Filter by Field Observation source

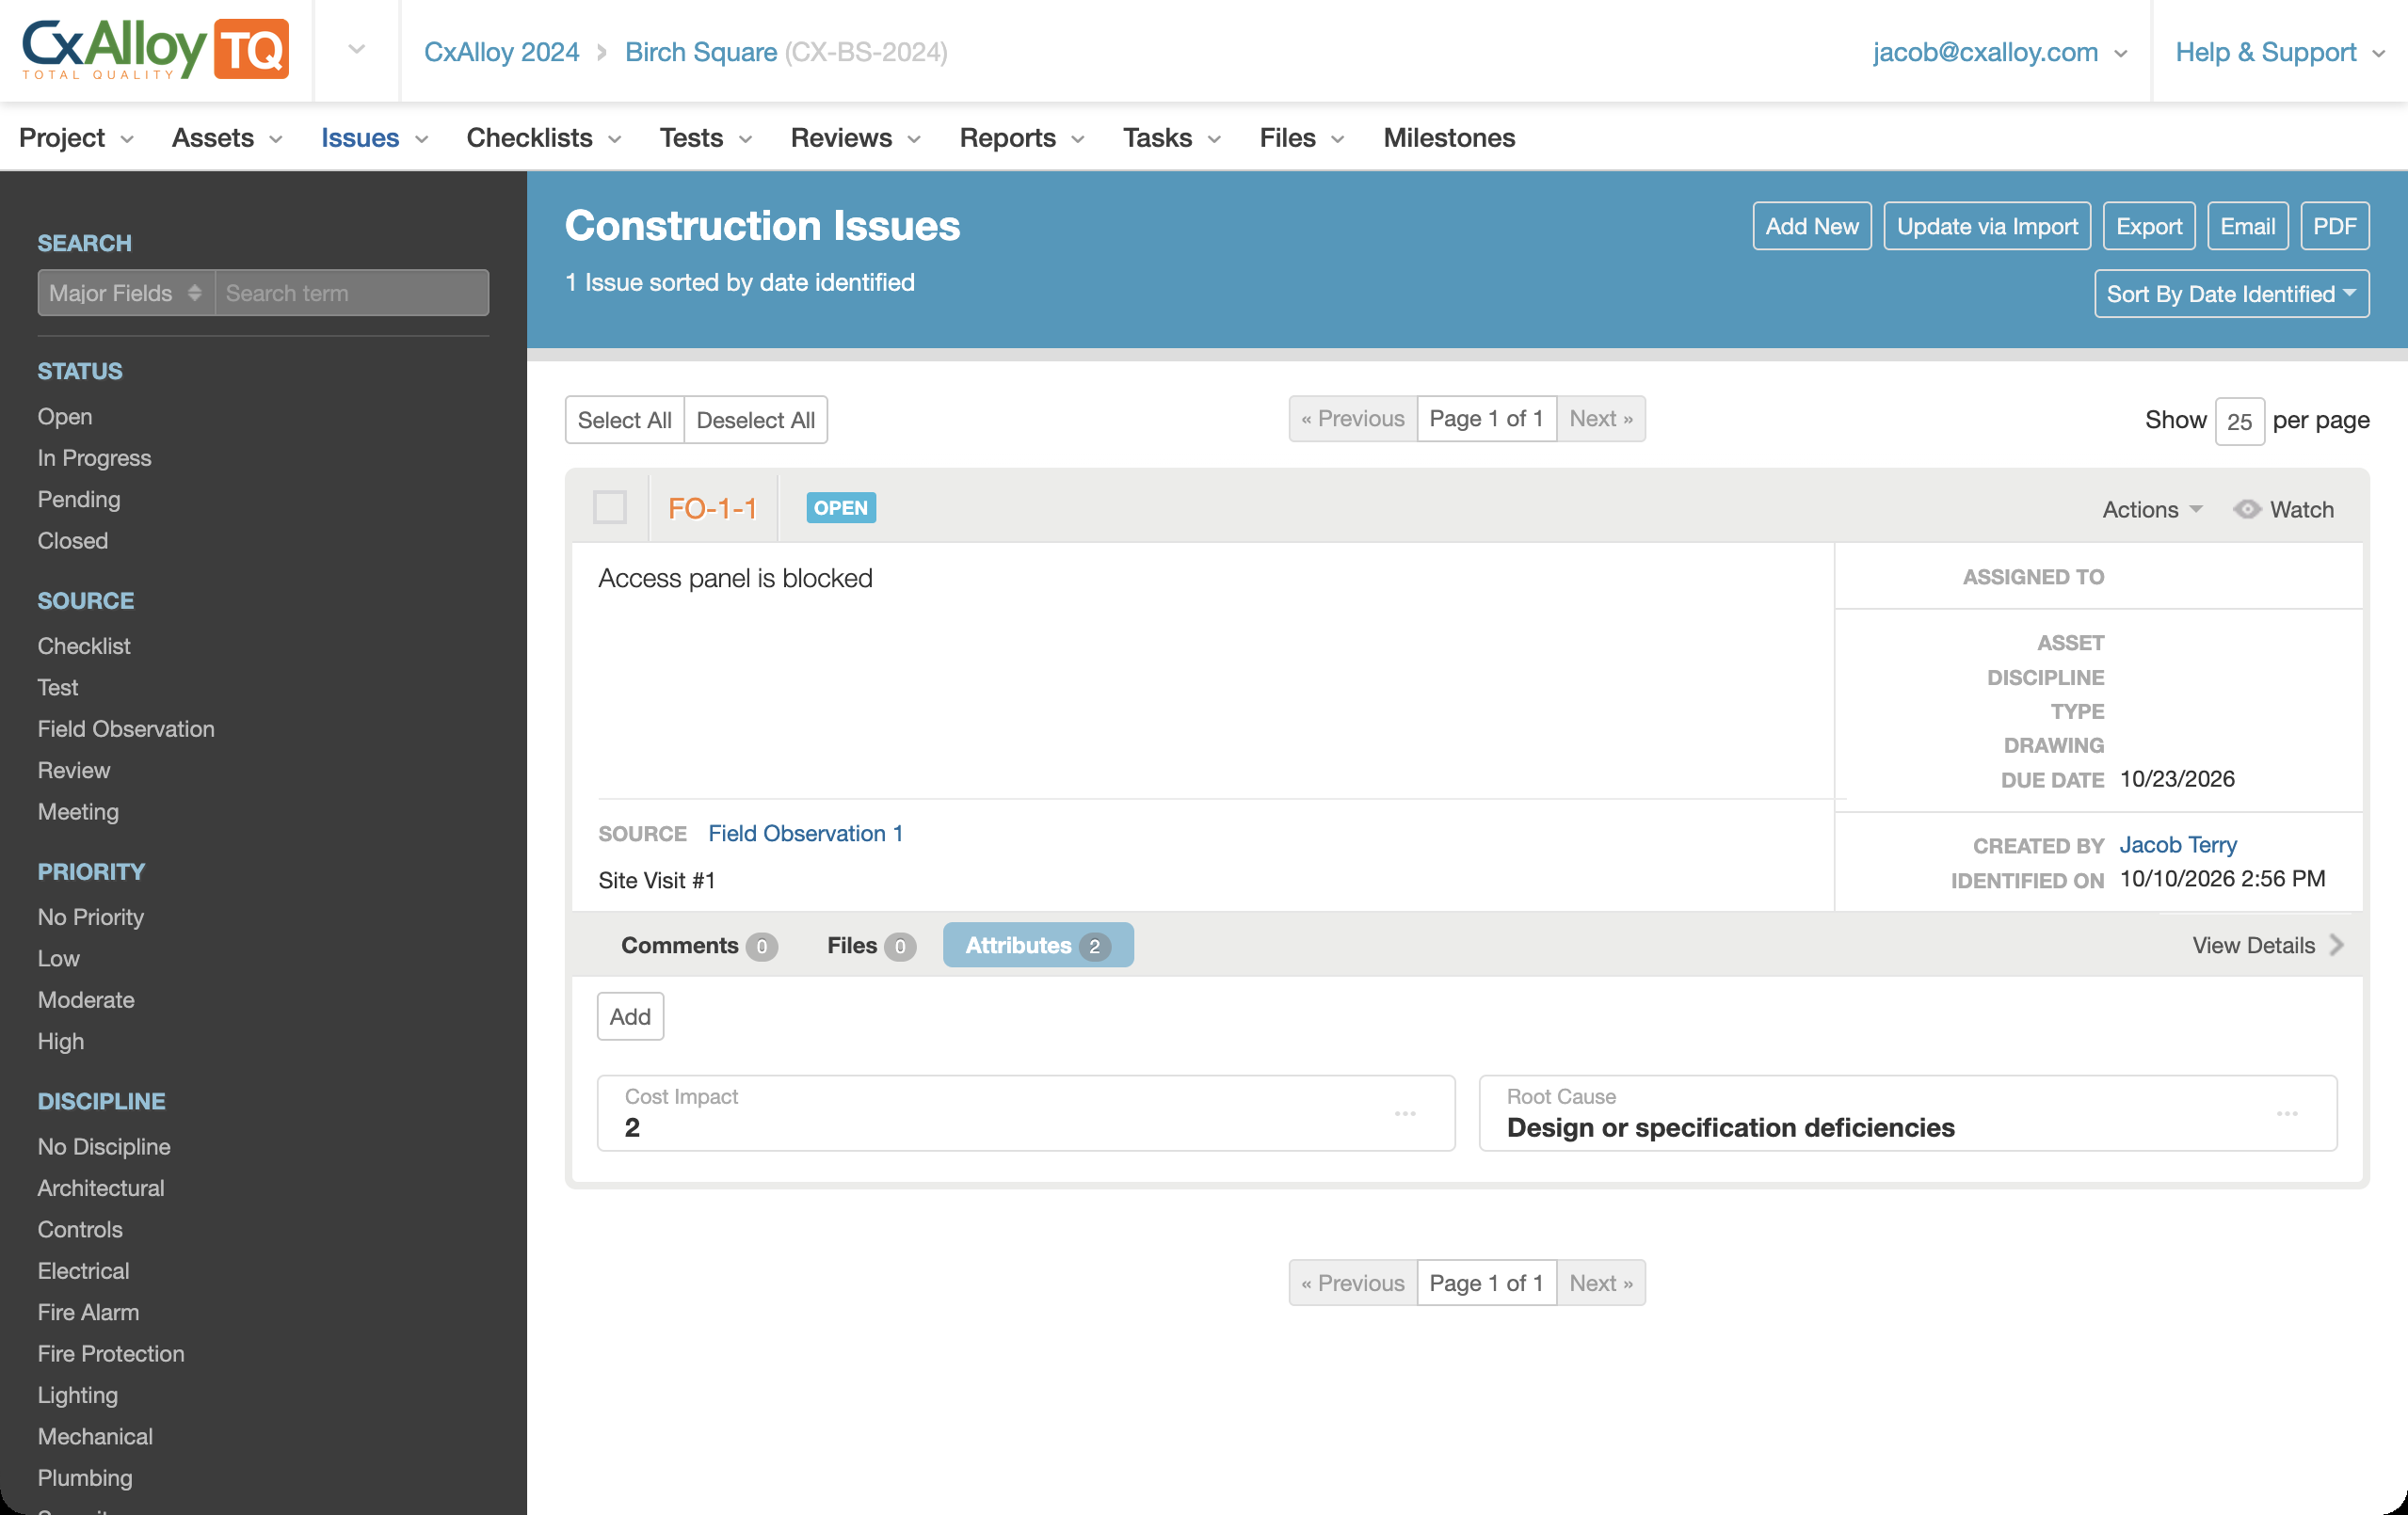[126, 729]
